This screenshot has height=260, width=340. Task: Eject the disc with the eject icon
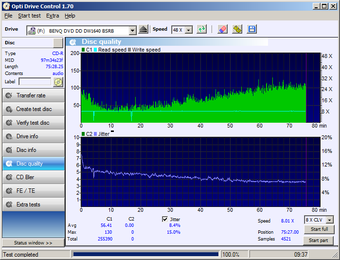coord(143,29)
